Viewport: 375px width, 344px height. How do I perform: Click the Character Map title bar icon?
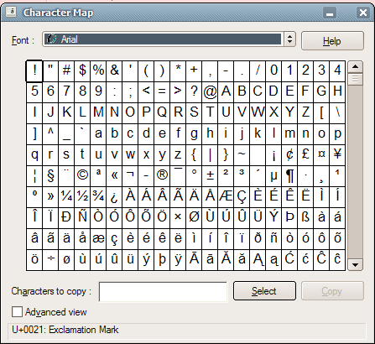(11, 13)
